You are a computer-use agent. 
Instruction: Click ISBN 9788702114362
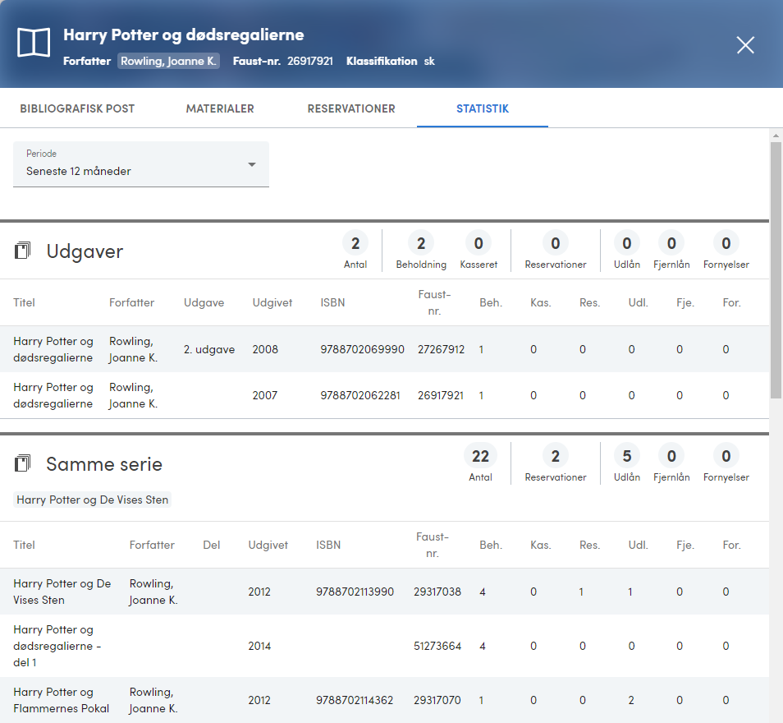pyautogui.click(x=355, y=701)
